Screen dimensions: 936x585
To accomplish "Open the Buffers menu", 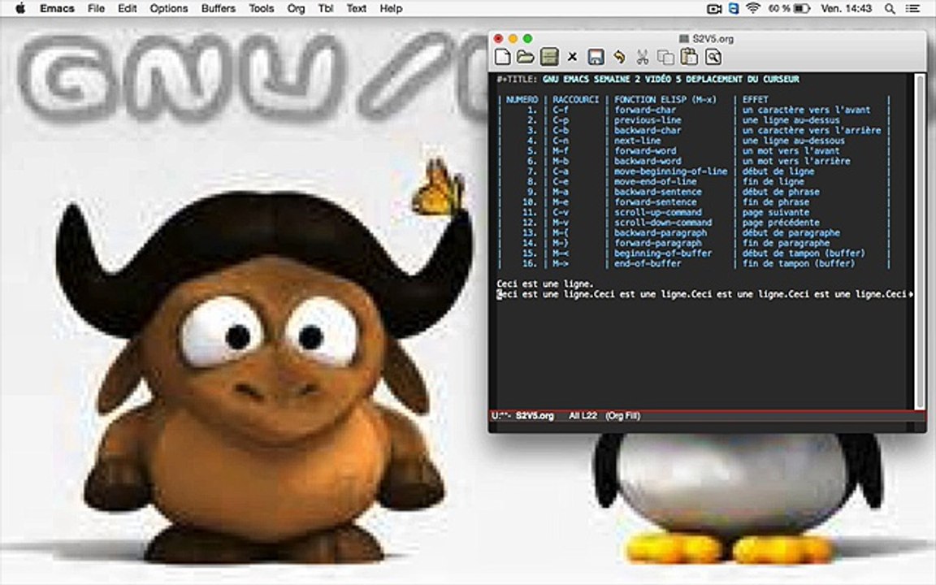I will [219, 8].
